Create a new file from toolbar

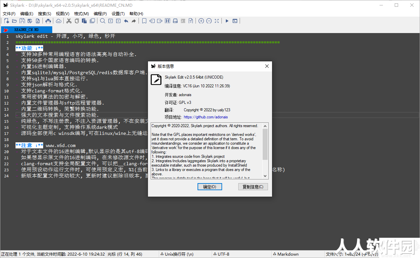point(6,21)
